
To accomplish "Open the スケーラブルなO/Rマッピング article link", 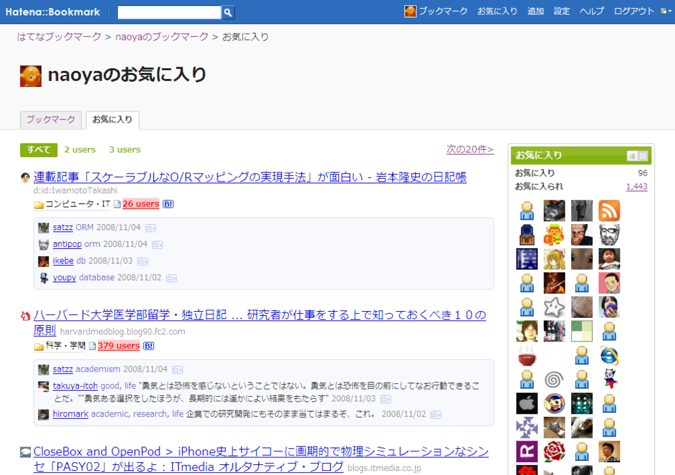I will click(x=250, y=177).
